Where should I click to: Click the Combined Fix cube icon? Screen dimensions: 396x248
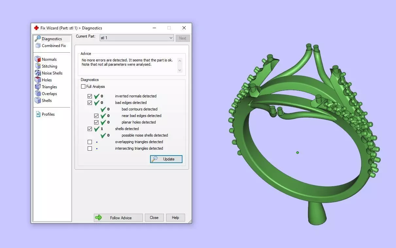pyautogui.click(x=38, y=46)
